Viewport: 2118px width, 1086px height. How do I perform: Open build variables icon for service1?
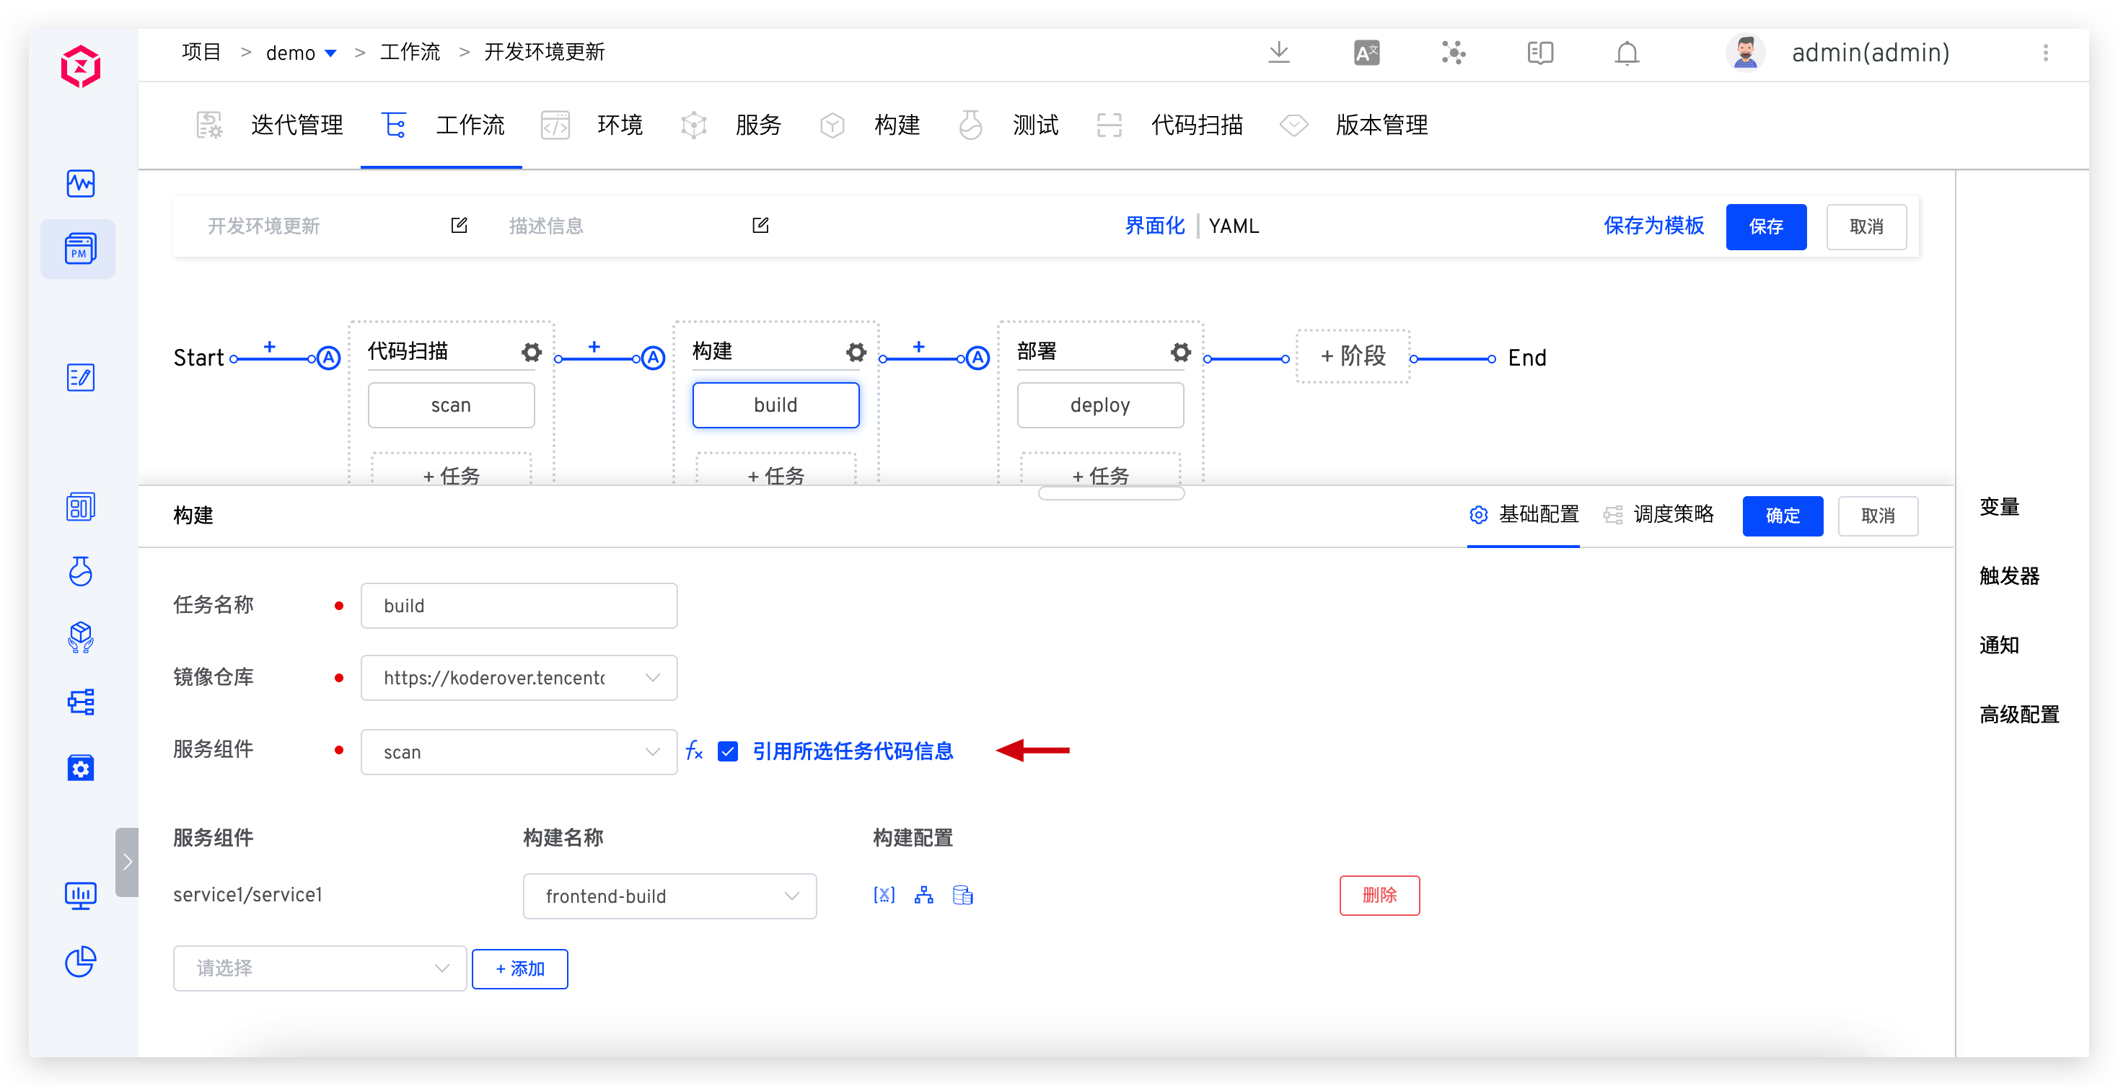pyautogui.click(x=884, y=894)
